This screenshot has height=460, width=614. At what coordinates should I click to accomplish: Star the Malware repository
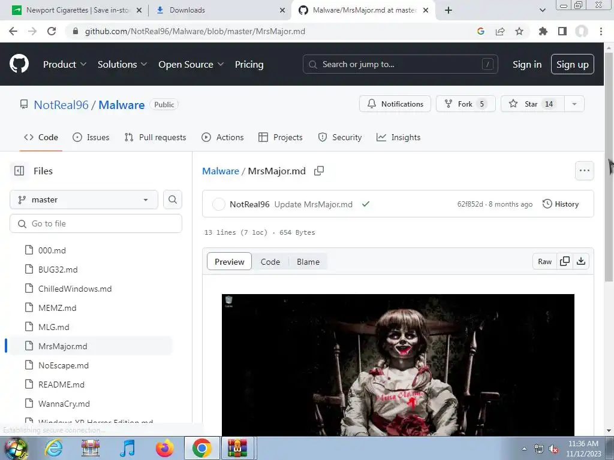(532, 104)
